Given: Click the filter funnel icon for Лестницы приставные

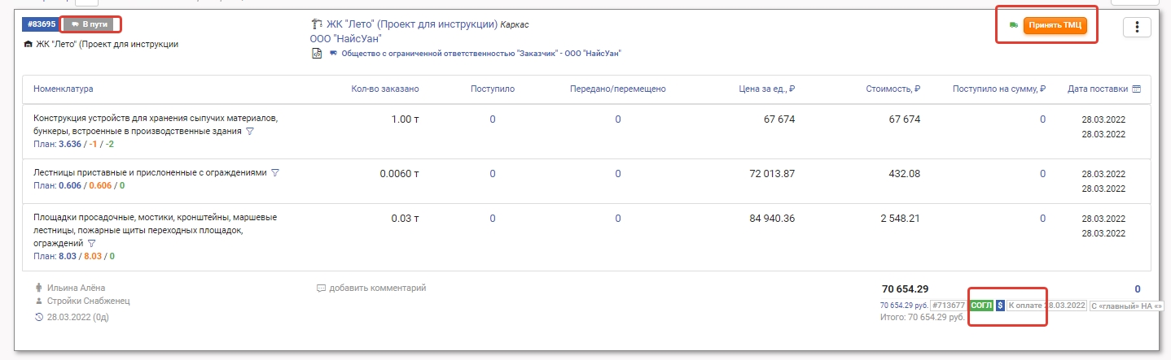Looking at the screenshot, I should point(275,173).
